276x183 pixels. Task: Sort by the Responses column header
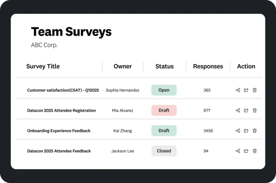point(208,66)
